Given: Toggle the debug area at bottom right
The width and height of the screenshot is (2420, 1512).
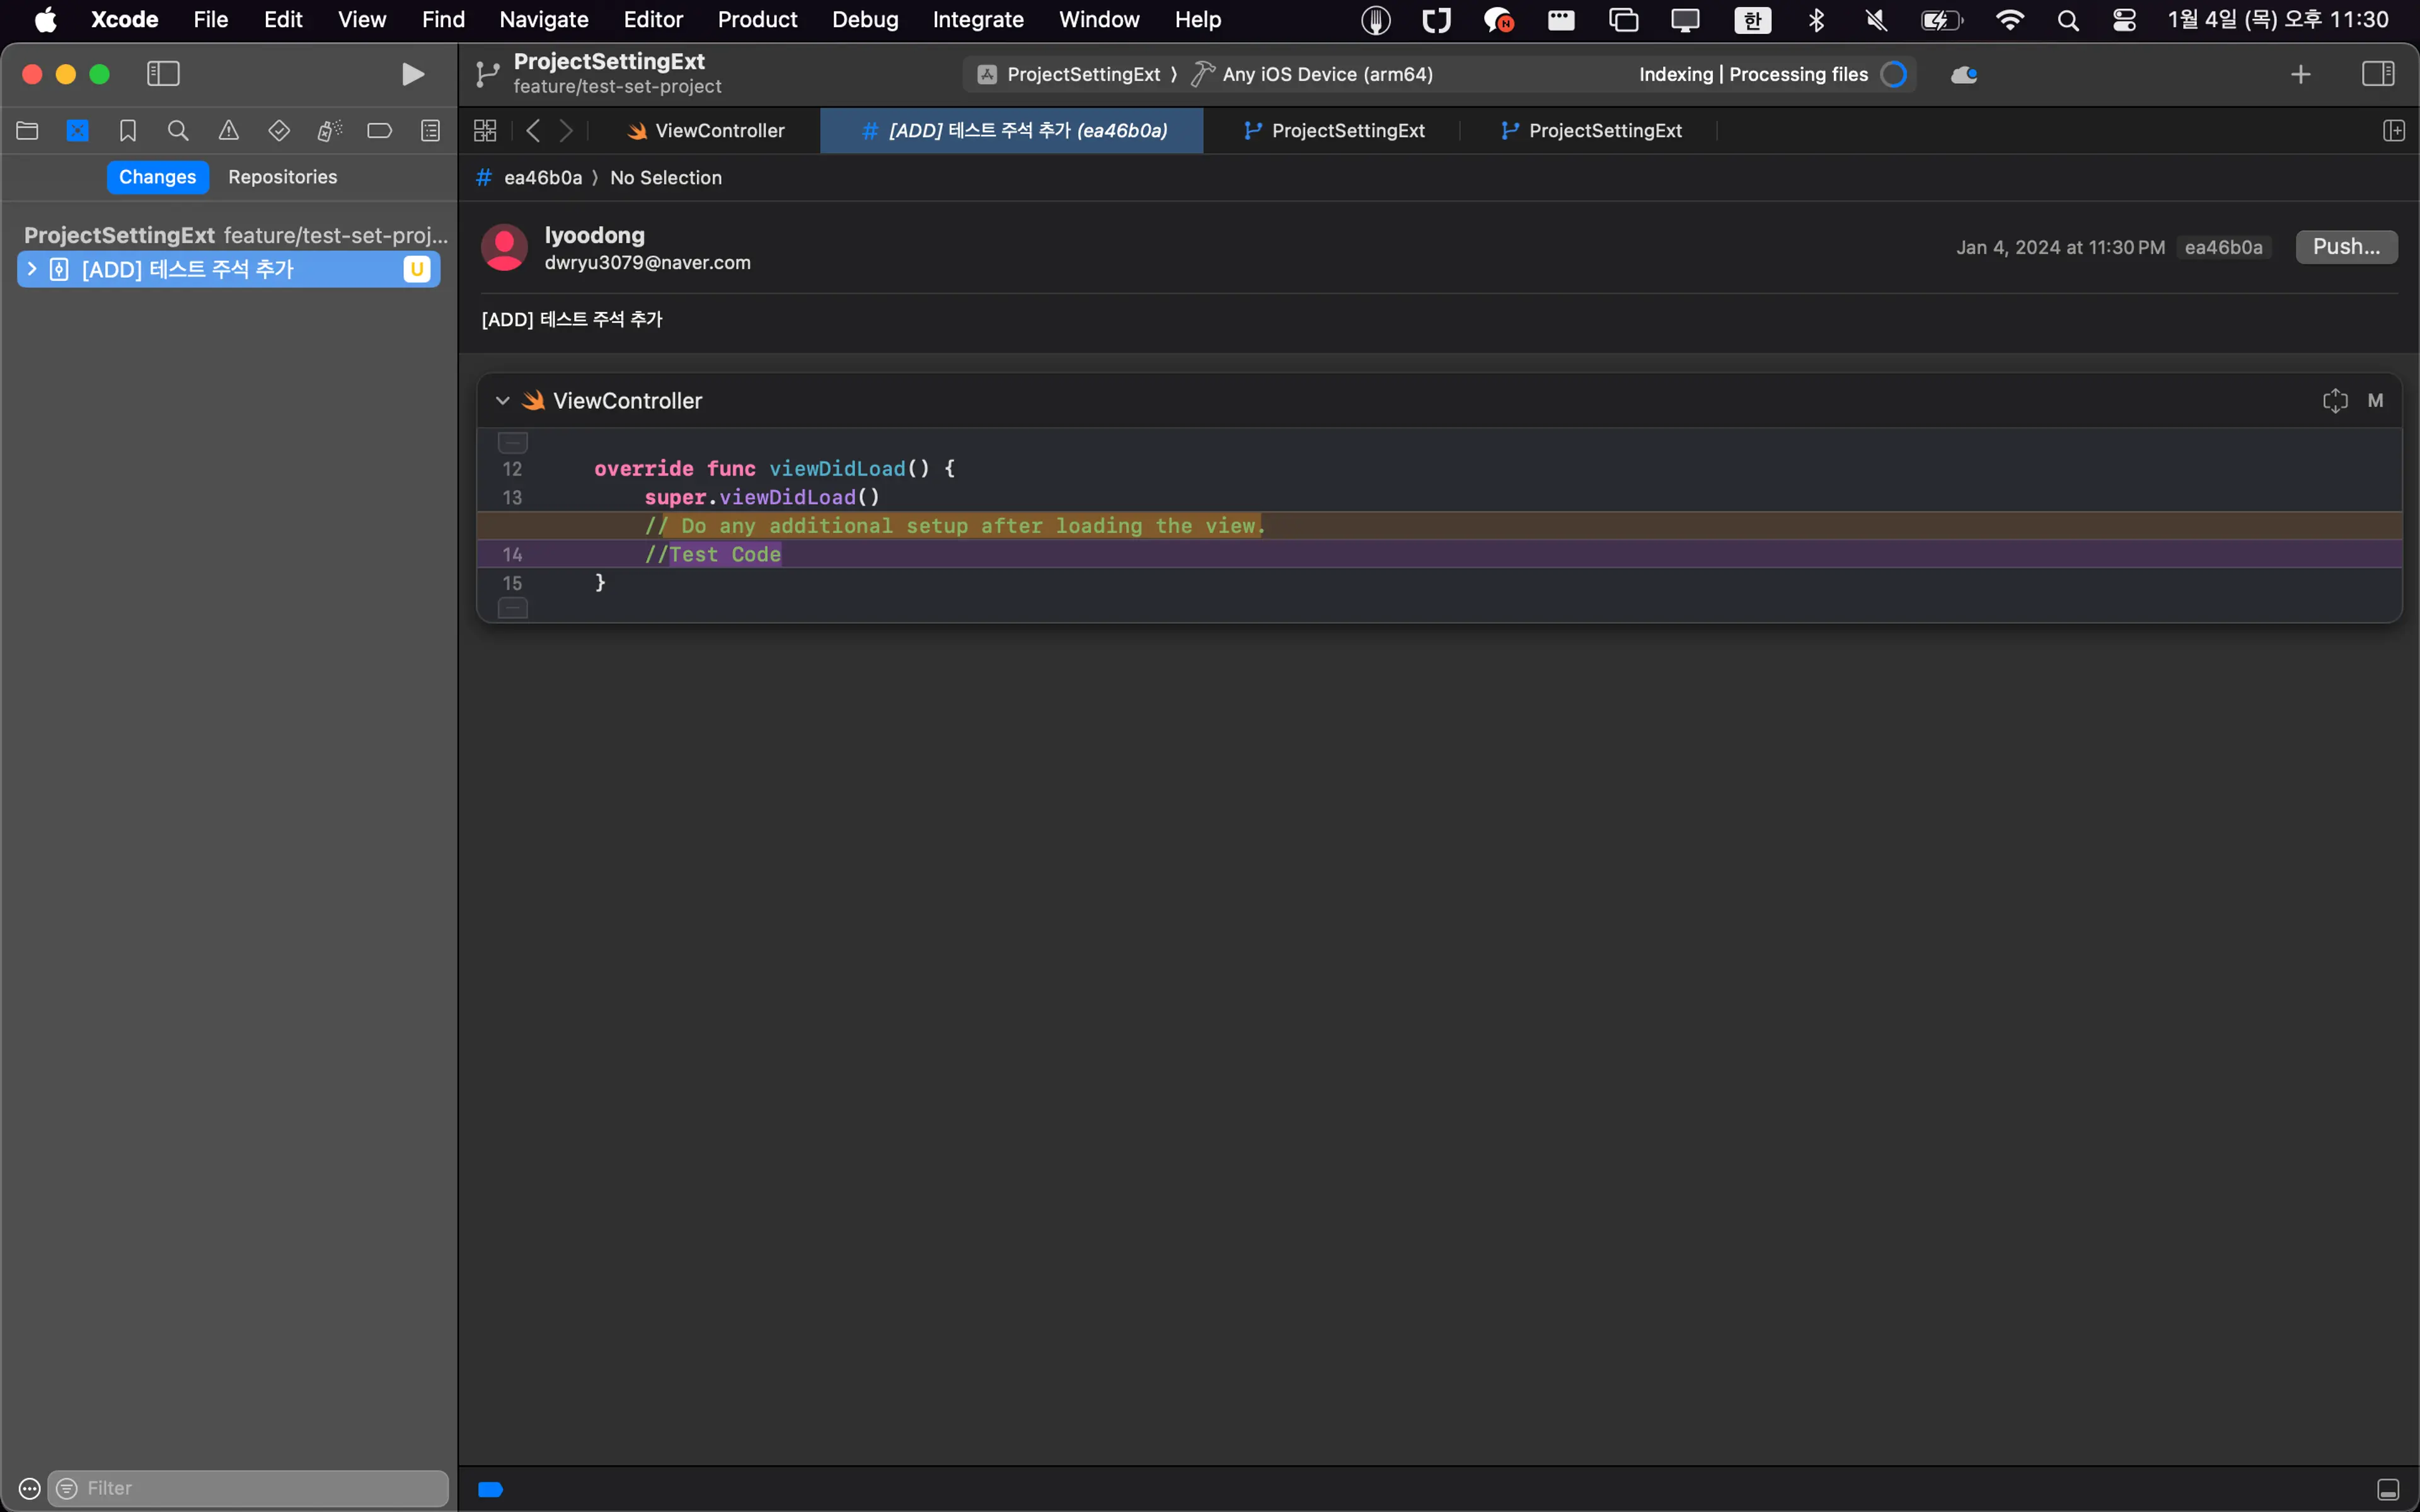Looking at the screenshot, I should point(2388,1489).
